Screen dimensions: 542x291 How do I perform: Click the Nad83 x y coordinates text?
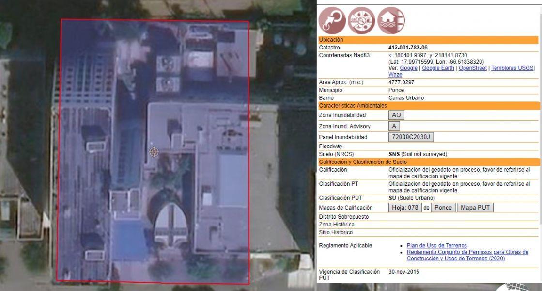(428, 55)
